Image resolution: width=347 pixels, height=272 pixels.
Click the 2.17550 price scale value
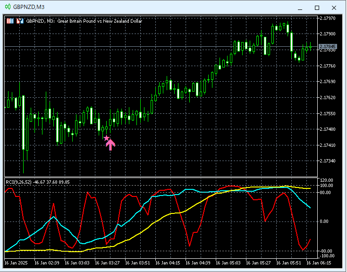[328, 114]
